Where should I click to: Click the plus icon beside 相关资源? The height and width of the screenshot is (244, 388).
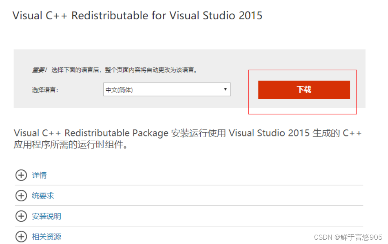(x=21, y=237)
